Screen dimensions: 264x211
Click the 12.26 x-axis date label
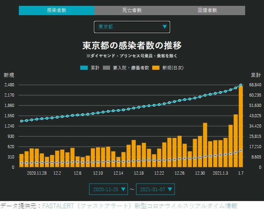click(179, 173)
